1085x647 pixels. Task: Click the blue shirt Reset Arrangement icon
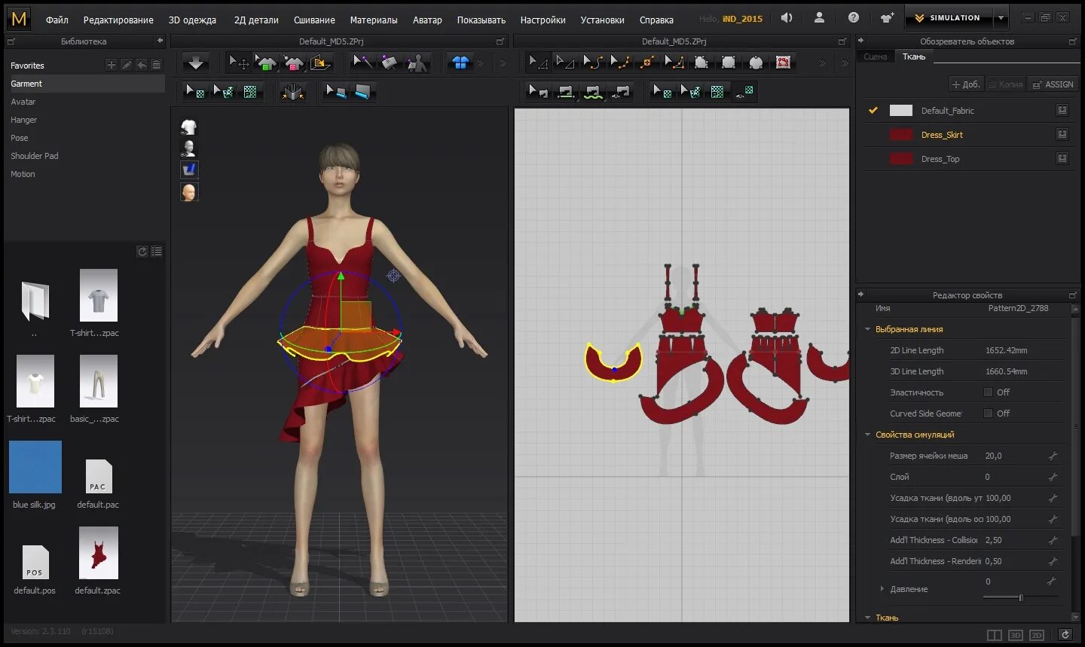click(460, 63)
